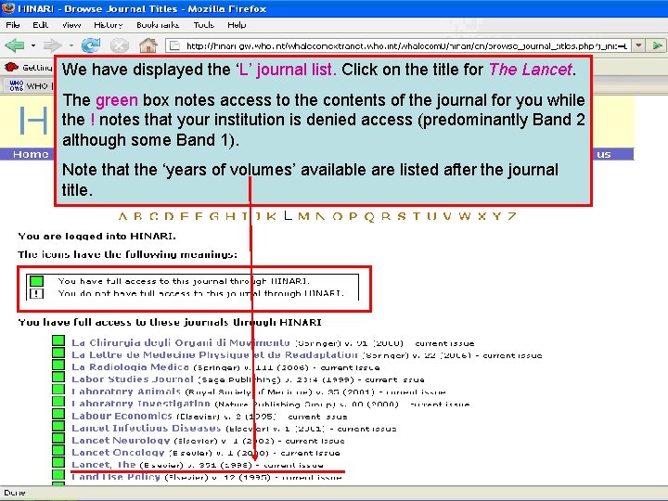Open Lancet Oncology journal link
Viewport: 668px width, 501px height.
click(118, 453)
